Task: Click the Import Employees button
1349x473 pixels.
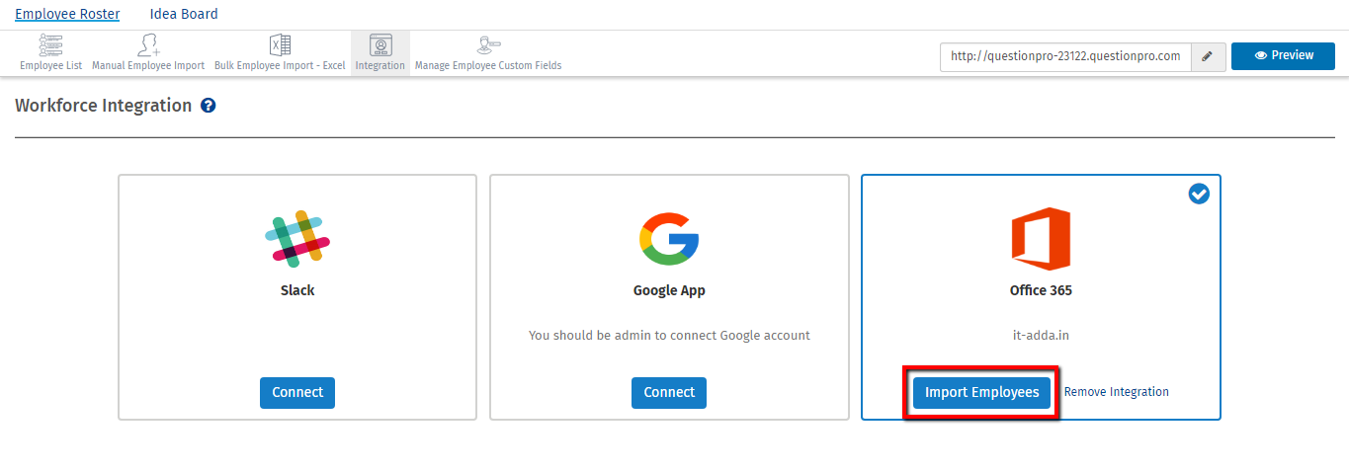Action: [x=981, y=392]
